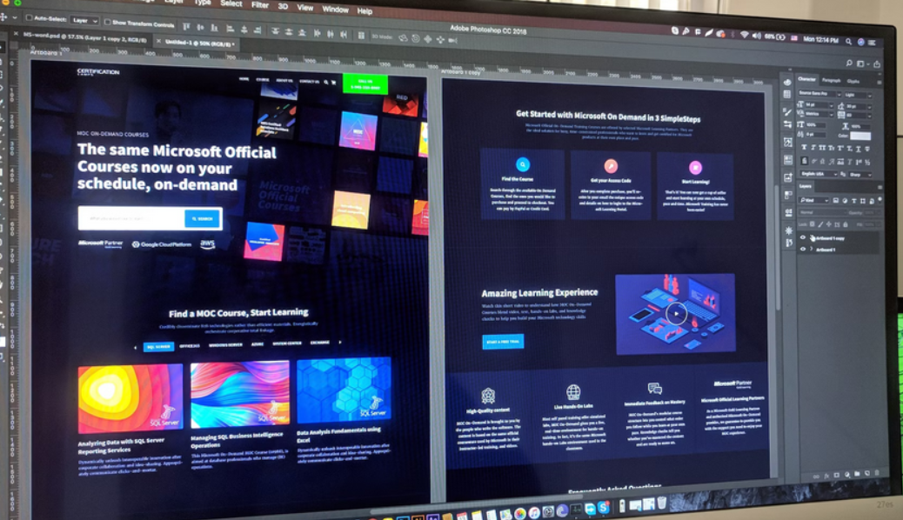Click the pixel layer filter icon
903x520 pixels.
836,200
